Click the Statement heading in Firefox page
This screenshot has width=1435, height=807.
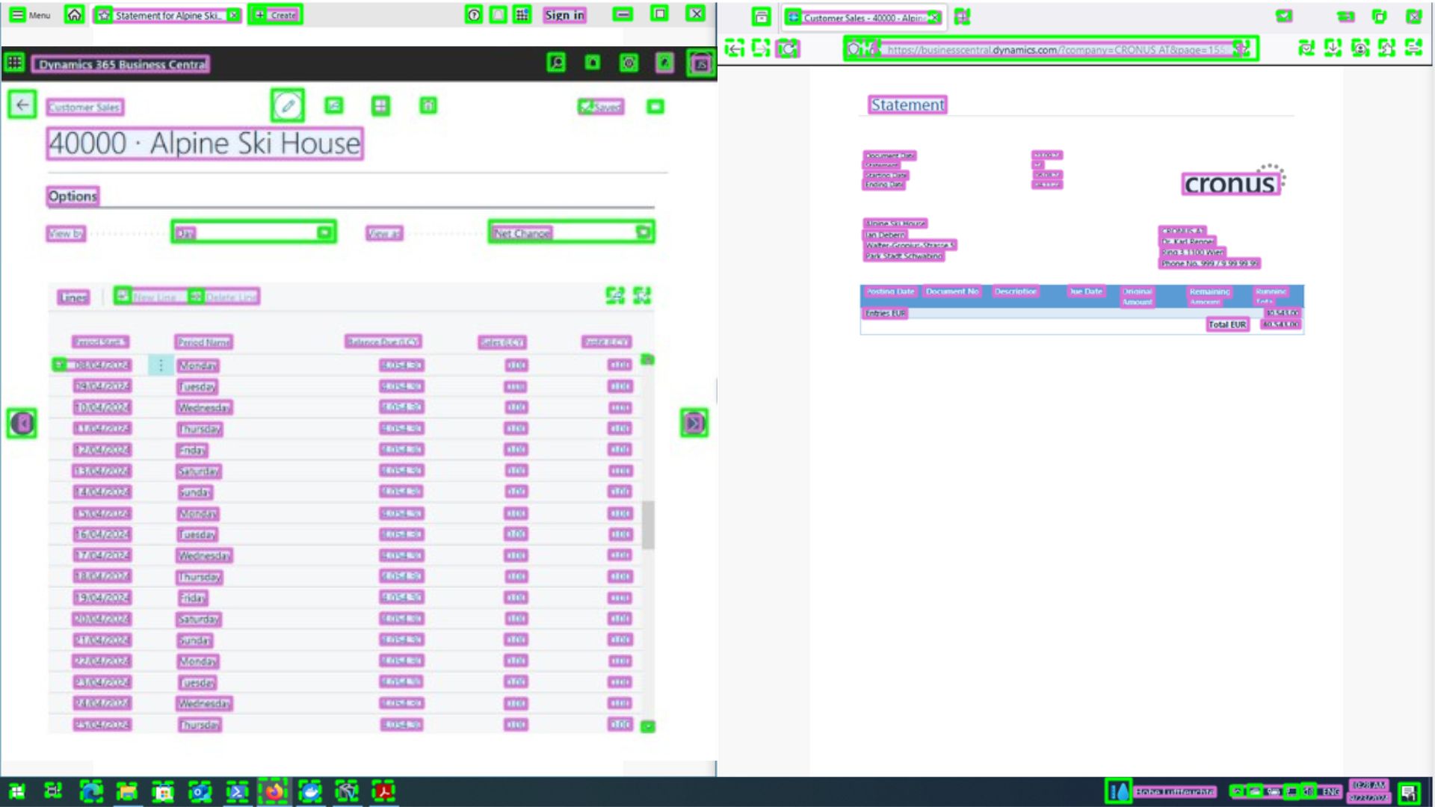pyautogui.click(x=907, y=105)
